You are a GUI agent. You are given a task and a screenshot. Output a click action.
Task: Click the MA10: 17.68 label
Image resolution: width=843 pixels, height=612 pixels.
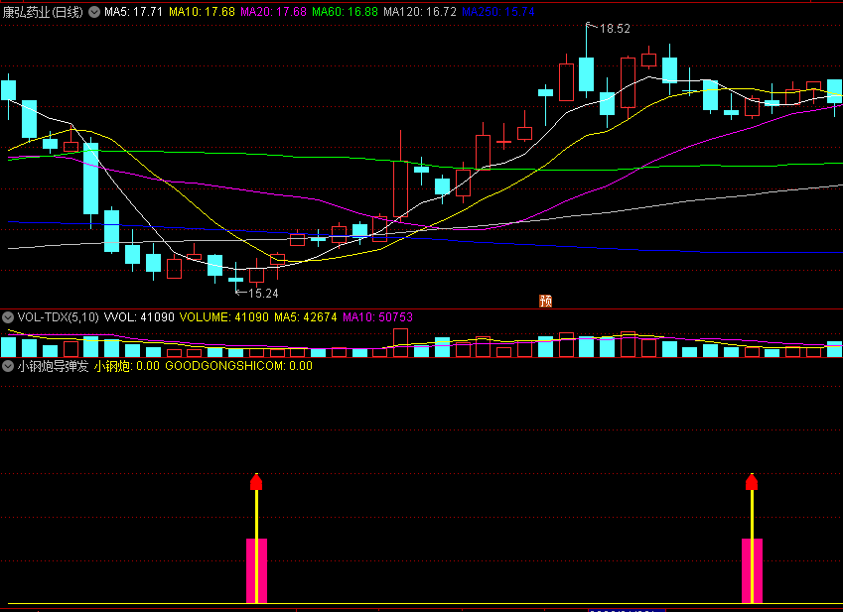203,12
